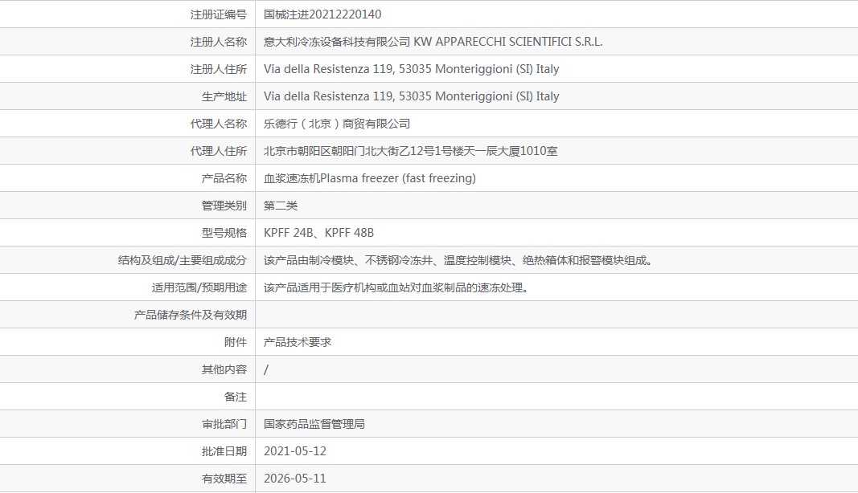The width and height of the screenshot is (858, 493).
Task: Click the 注册人住所 label
Action: pos(219,69)
